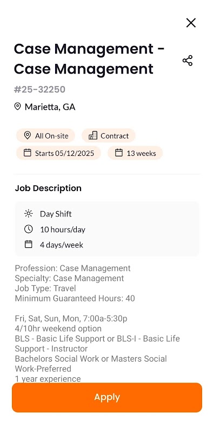Click the pin icon in All On-site tag
Viewport: 214px width, 433px height.
28,135
